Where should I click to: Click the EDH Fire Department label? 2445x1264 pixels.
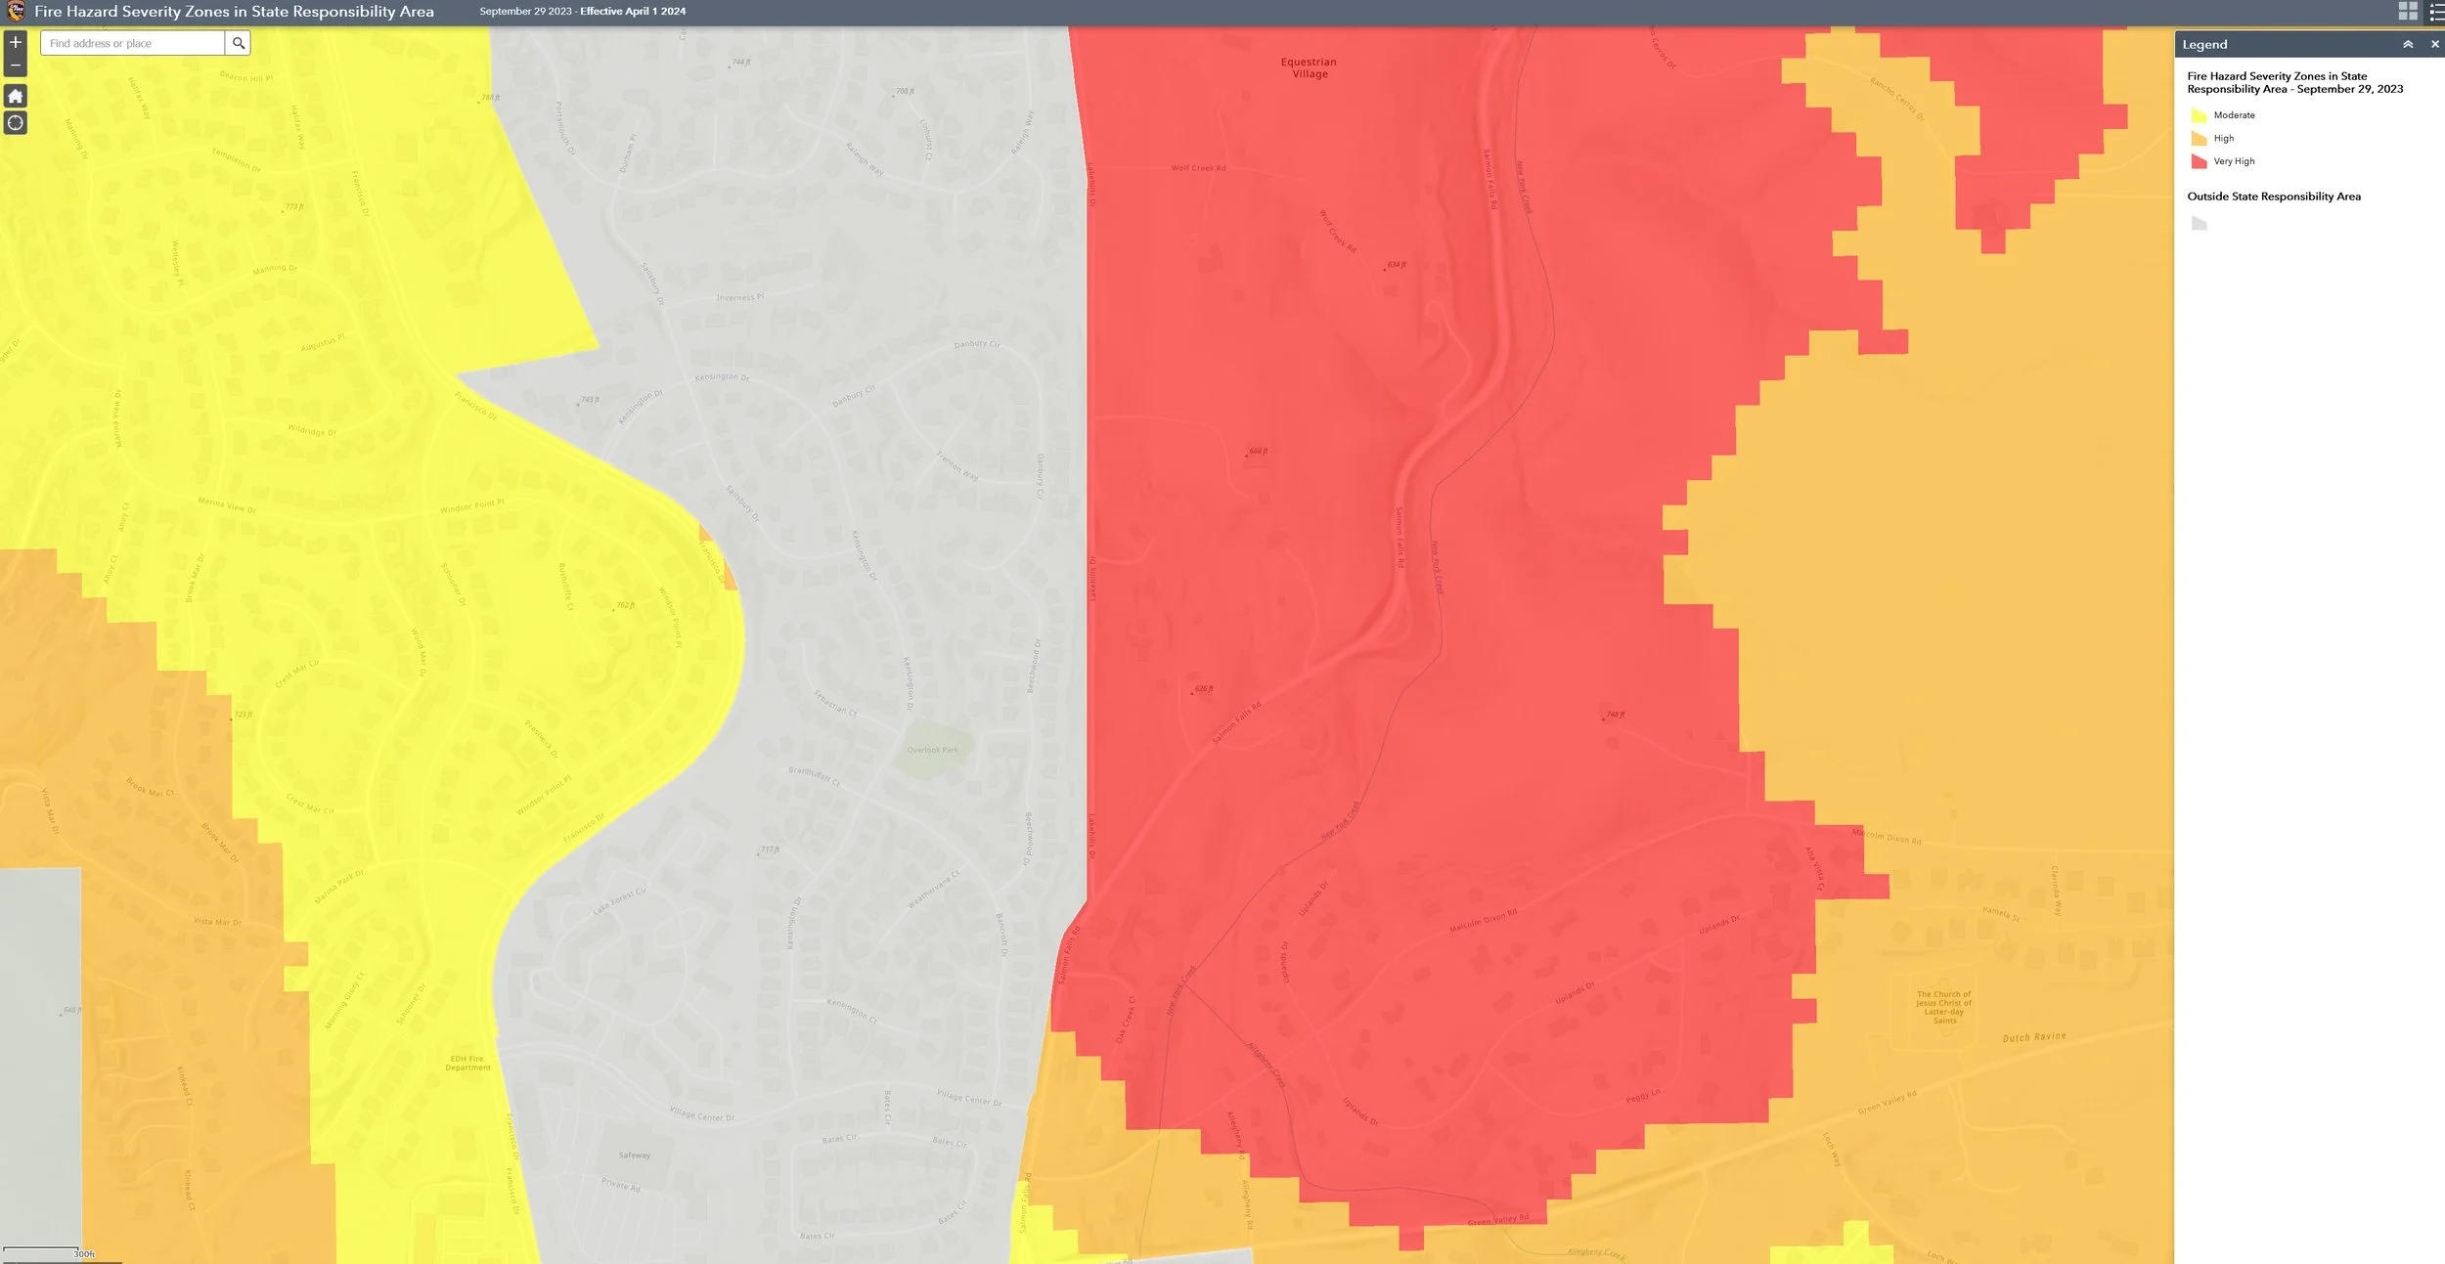point(467,1063)
